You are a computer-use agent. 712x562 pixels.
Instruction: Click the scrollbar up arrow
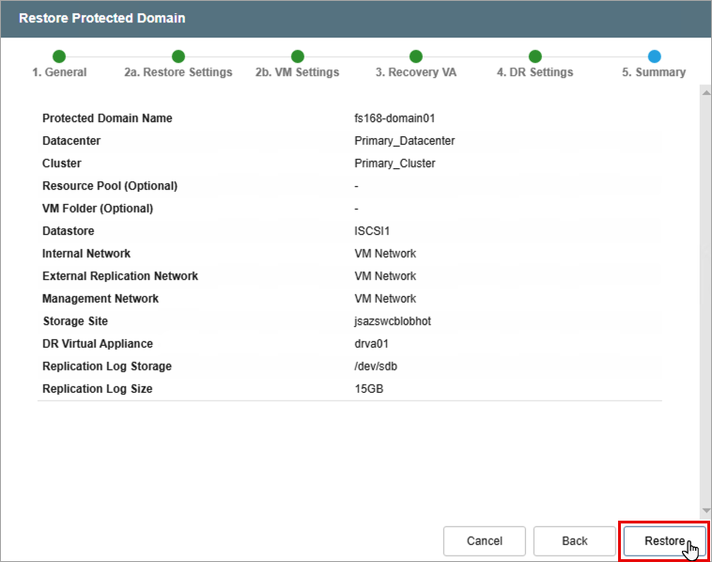(x=705, y=90)
